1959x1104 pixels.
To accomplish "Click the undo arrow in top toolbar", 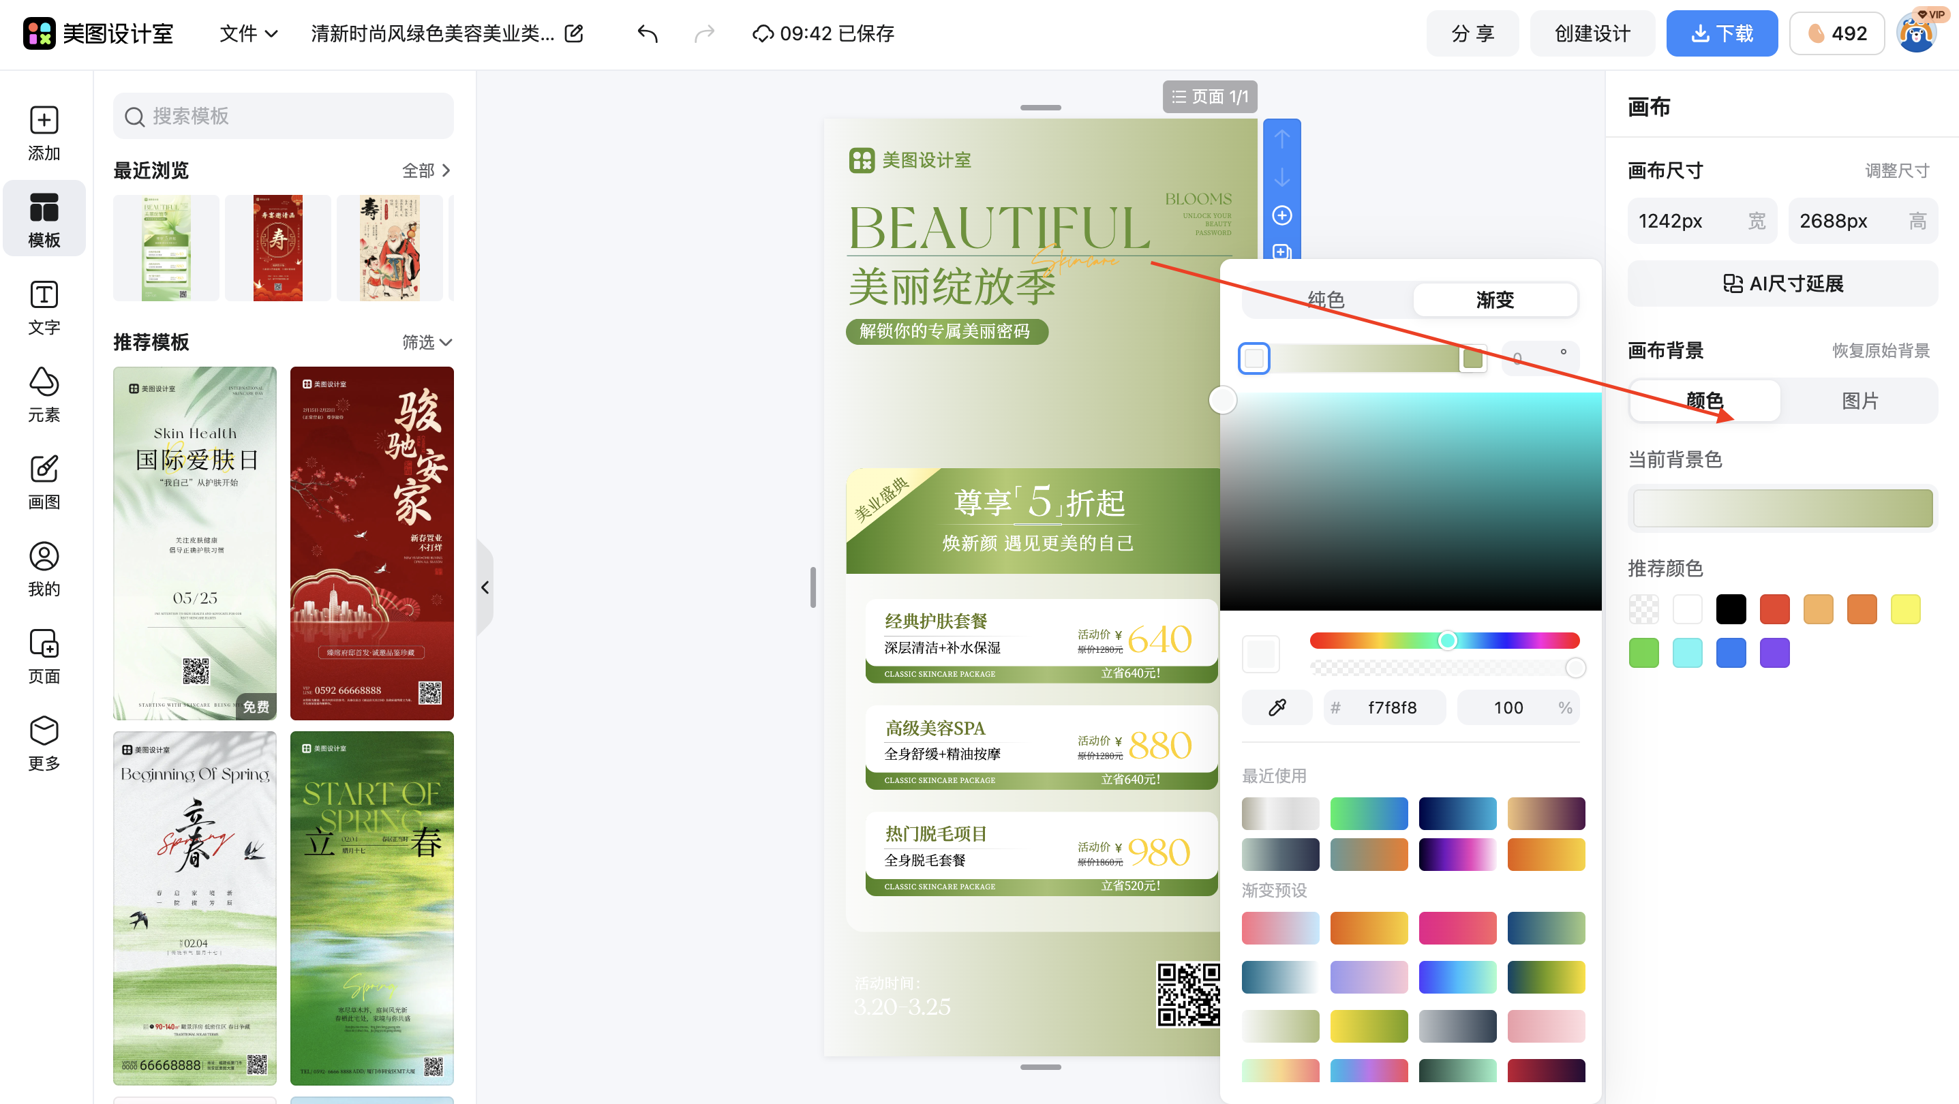I will coord(647,33).
